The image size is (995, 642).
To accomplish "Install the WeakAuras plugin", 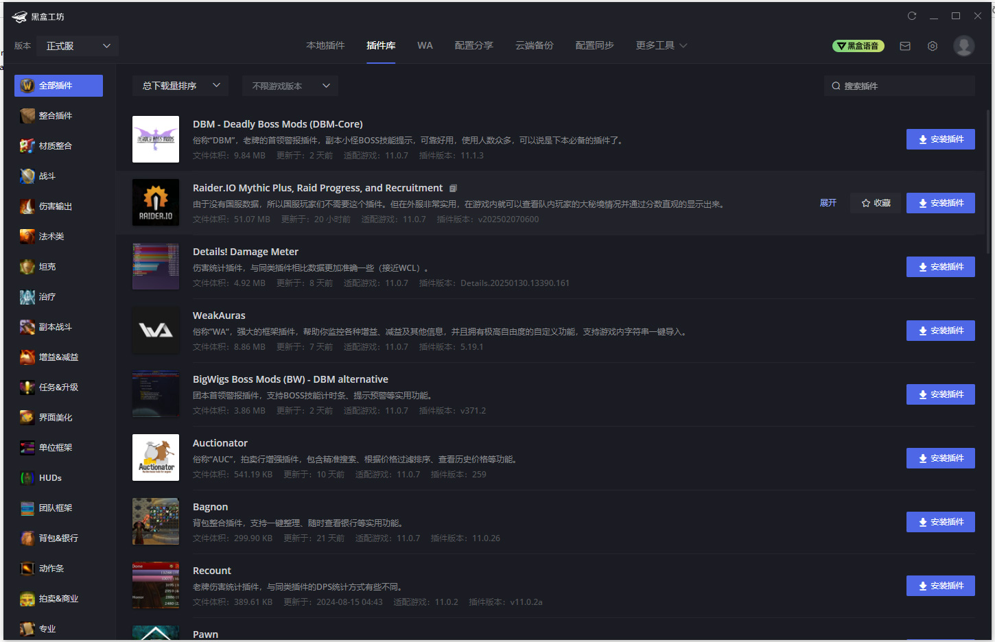I will pyautogui.click(x=941, y=331).
